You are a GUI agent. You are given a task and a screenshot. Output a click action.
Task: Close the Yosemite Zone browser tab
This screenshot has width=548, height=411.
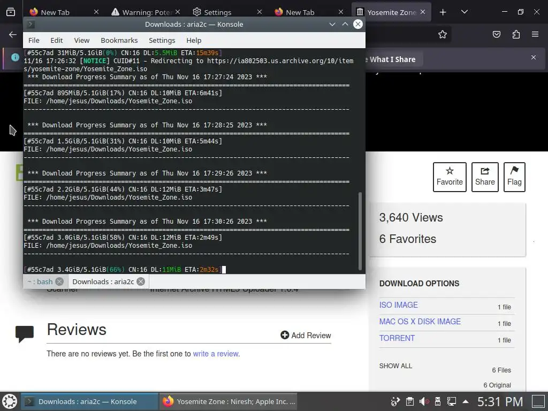pos(423,12)
